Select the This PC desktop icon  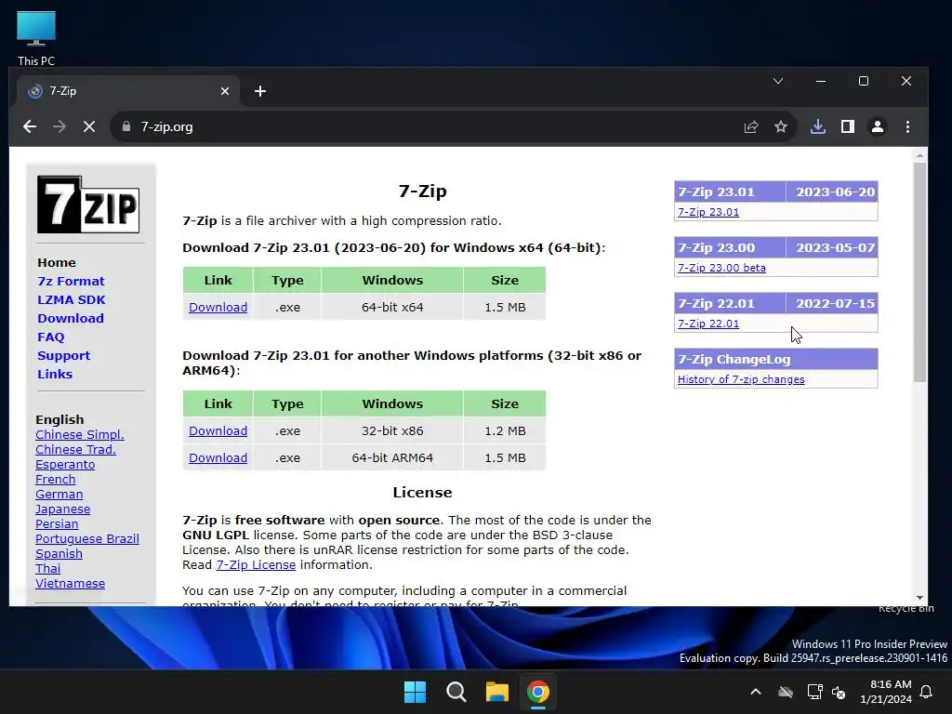pos(36,38)
